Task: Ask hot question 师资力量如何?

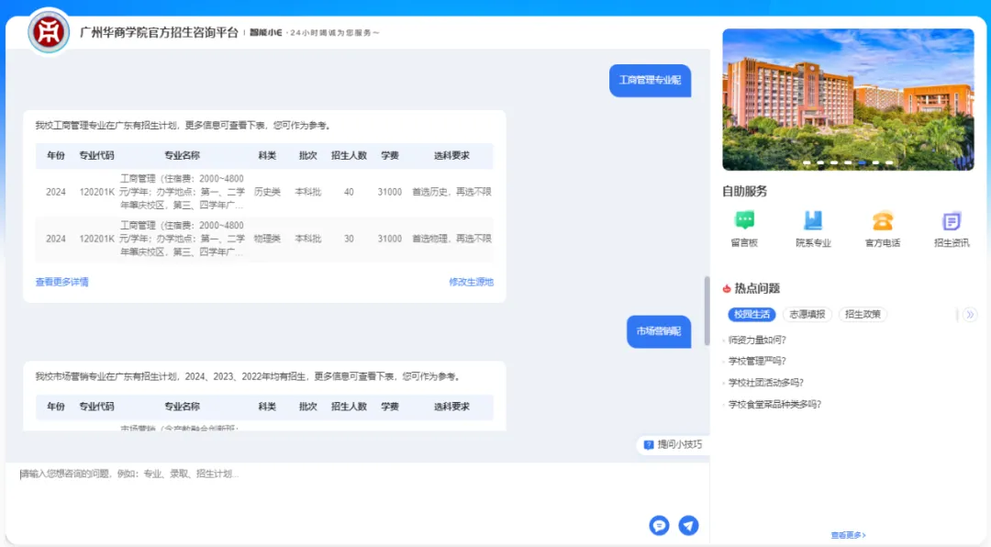Action: point(757,340)
